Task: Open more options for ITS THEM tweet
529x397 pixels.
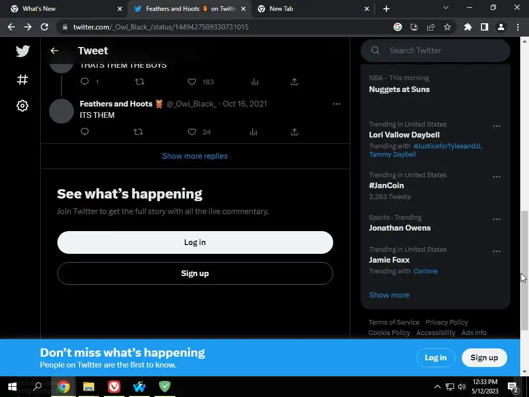Action: click(336, 103)
